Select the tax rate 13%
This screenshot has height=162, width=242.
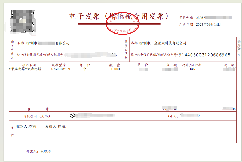coord(192,69)
